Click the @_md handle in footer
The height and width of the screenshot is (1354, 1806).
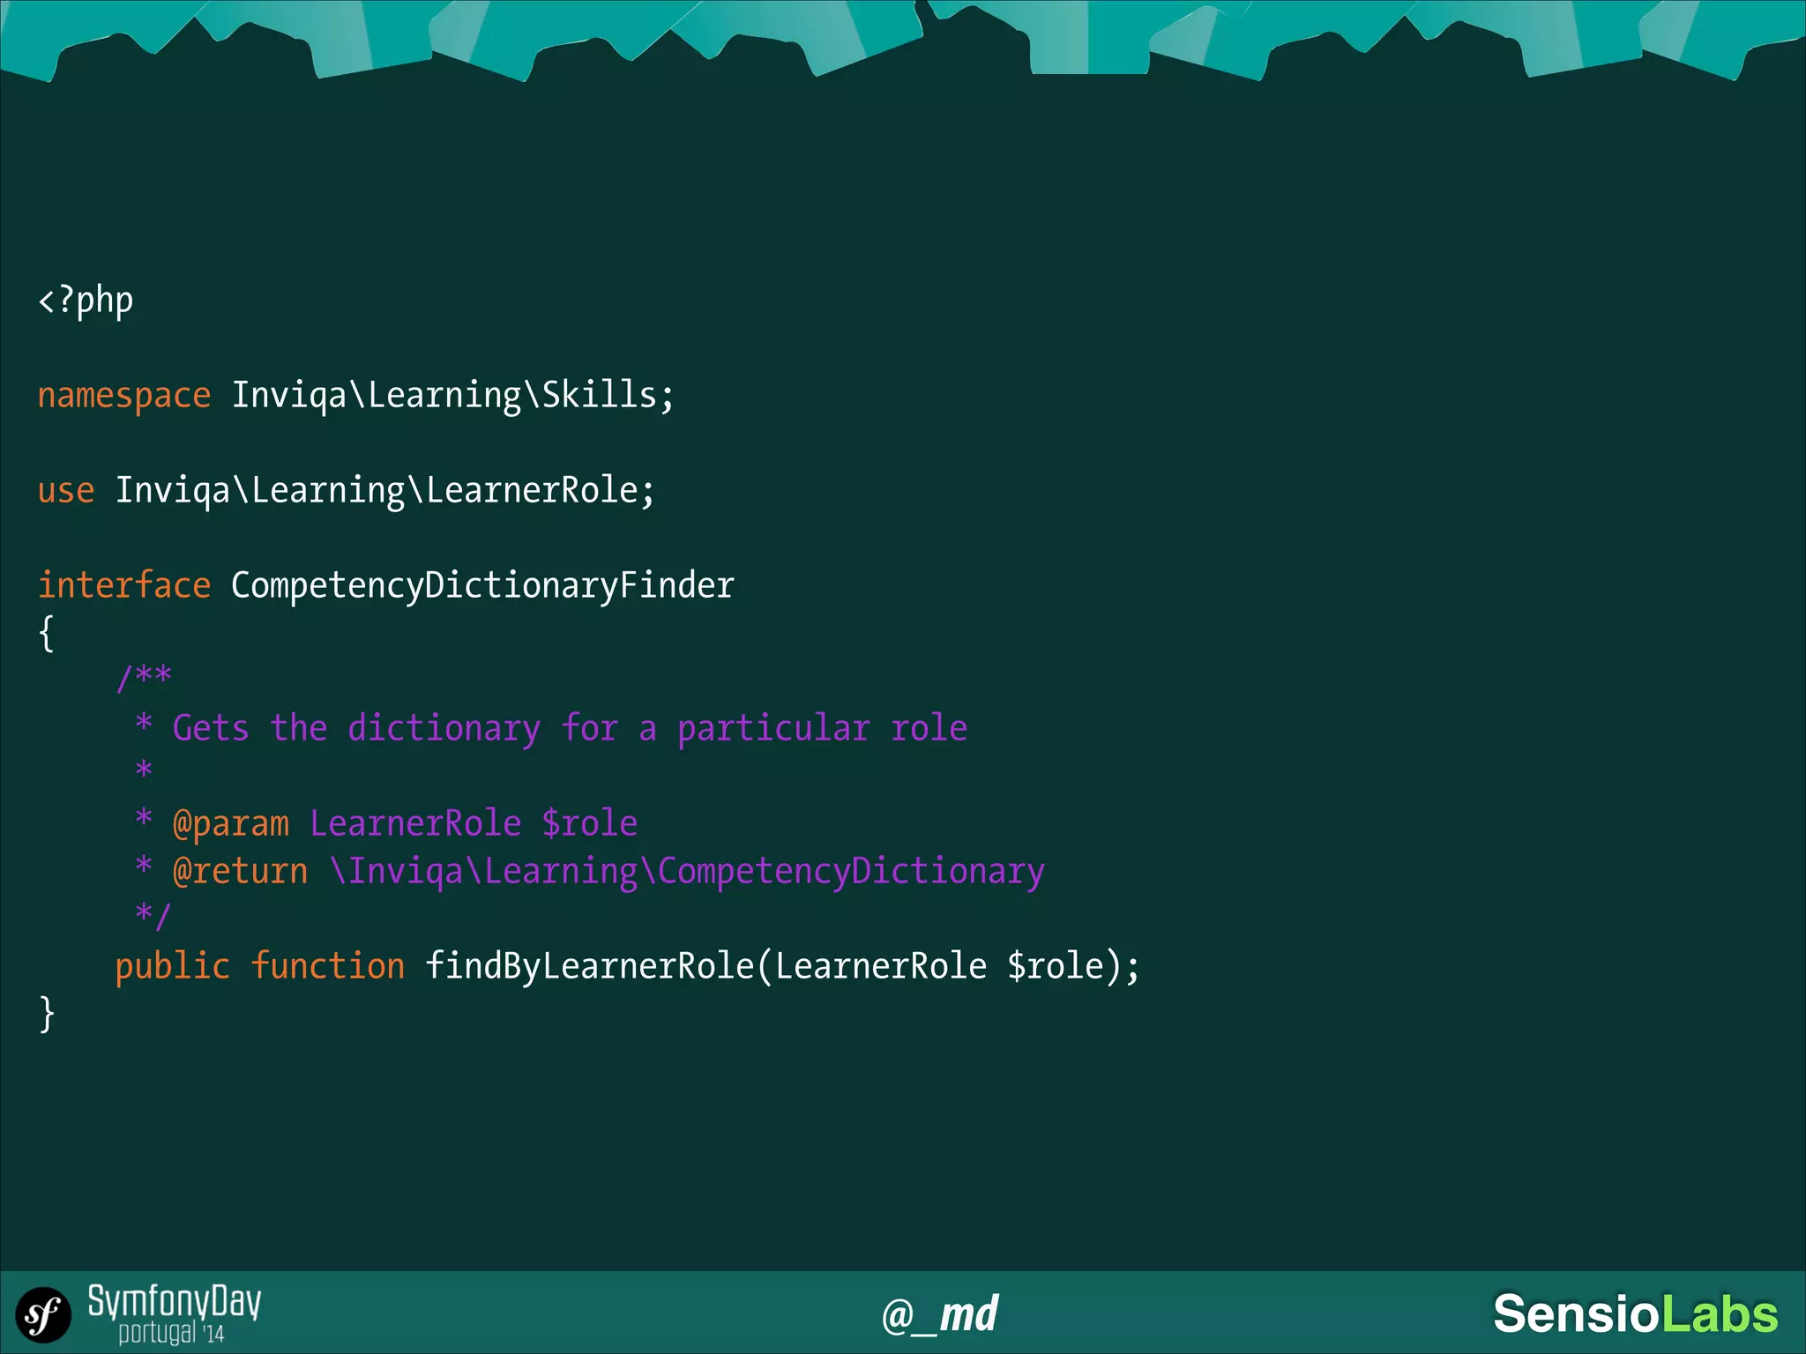point(940,1314)
